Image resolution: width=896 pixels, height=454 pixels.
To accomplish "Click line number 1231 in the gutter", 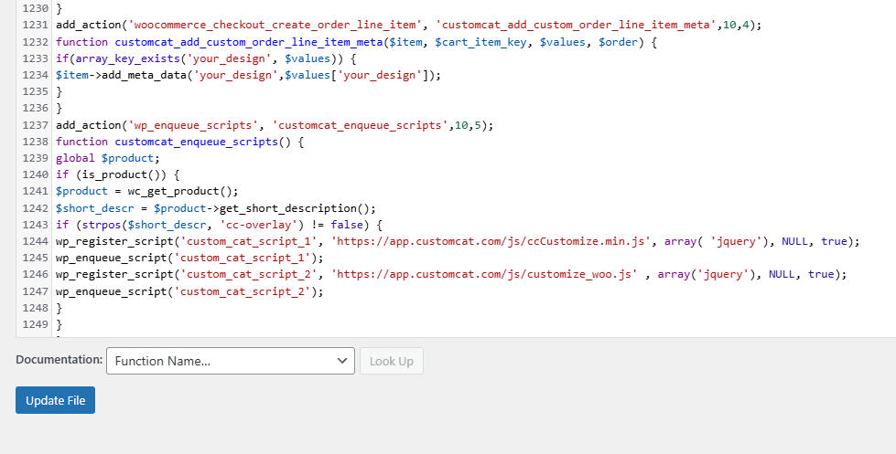I will [x=35, y=25].
